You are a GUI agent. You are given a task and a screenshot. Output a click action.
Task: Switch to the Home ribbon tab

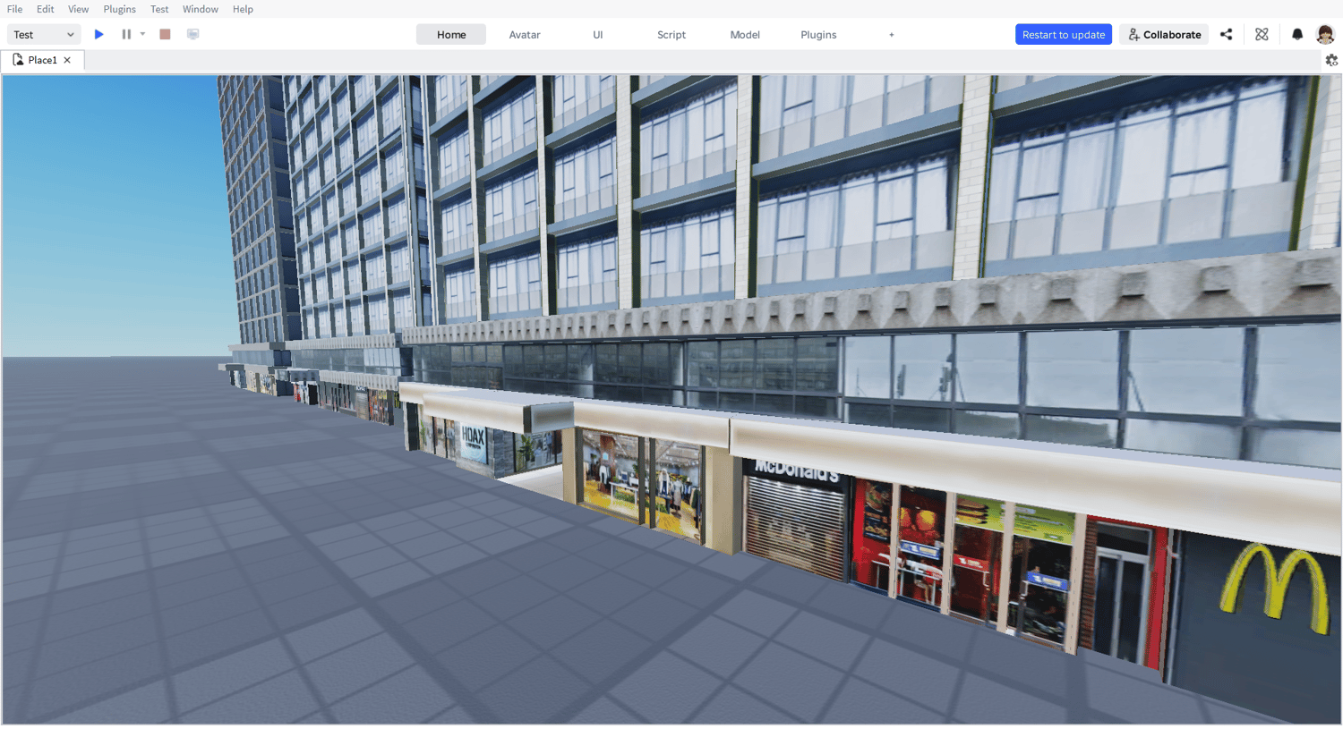coord(451,35)
